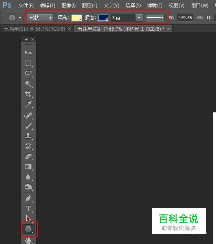Select the Hand tool
This screenshot has width=216, height=244.
click(x=28, y=240)
